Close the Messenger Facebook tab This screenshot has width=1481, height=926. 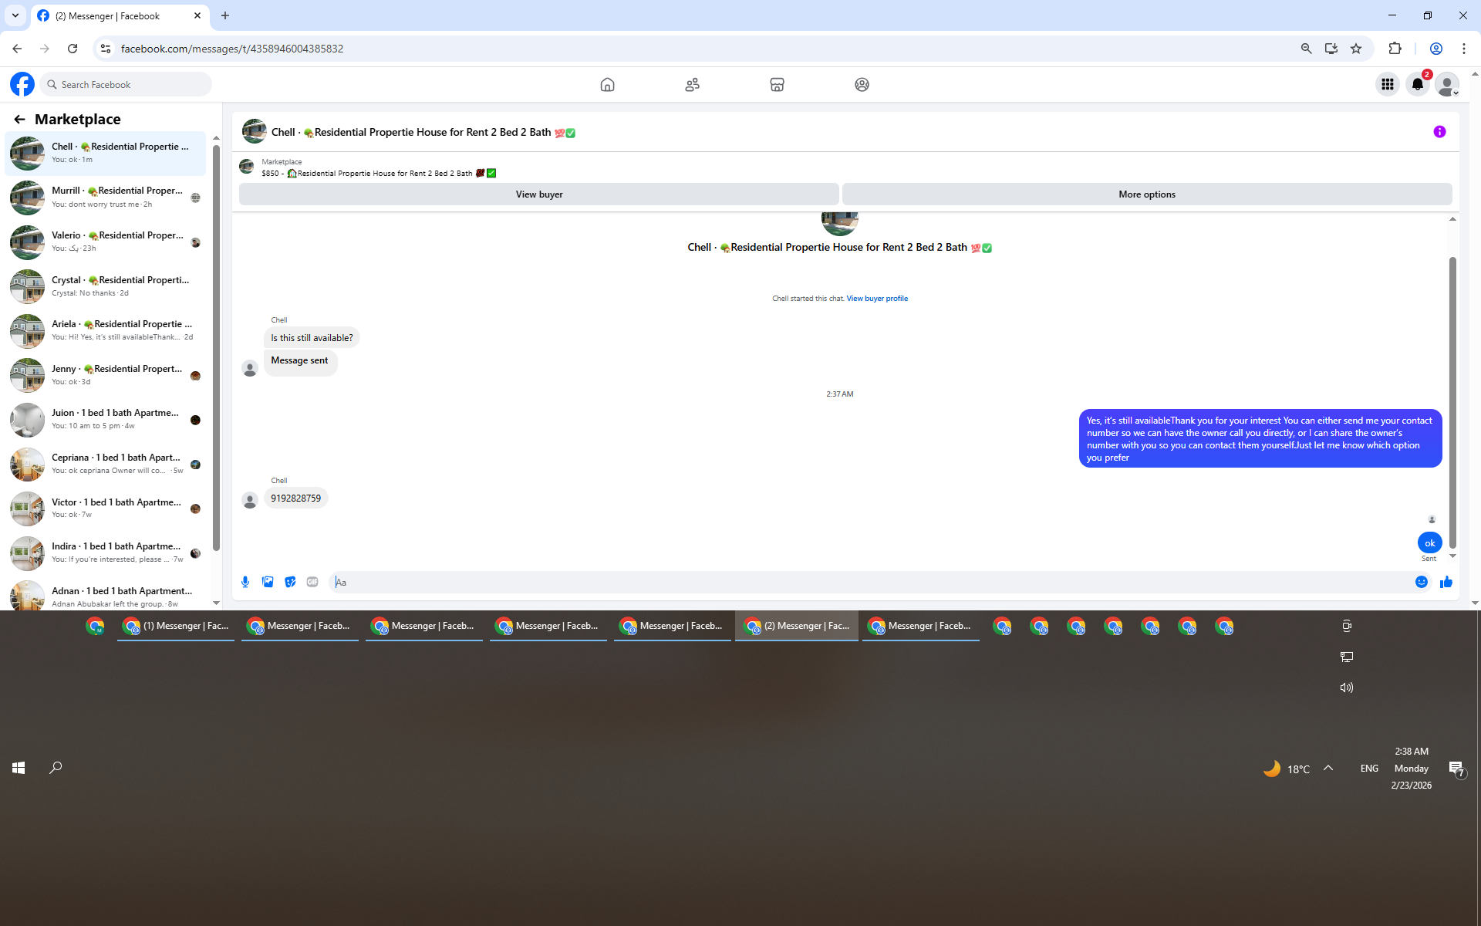(x=197, y=15)
